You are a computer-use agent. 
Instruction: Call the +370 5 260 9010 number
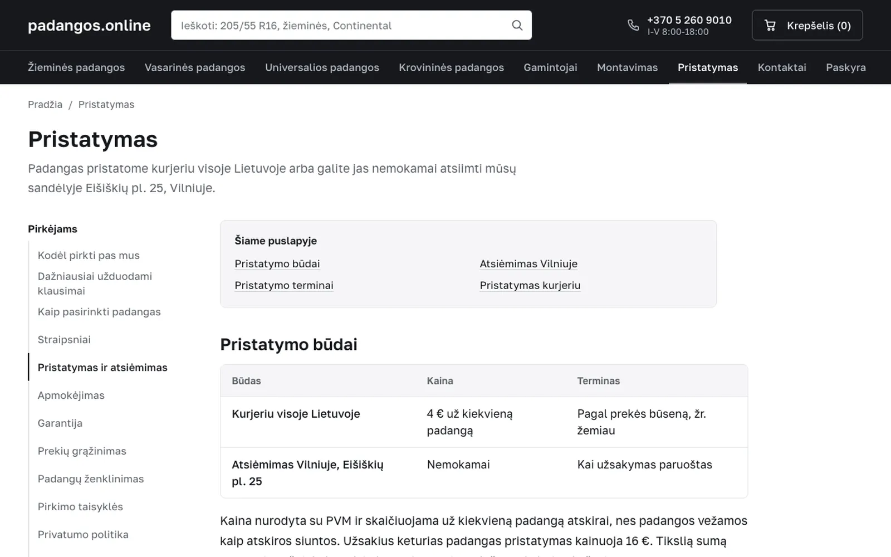click(x=689, y=20)
